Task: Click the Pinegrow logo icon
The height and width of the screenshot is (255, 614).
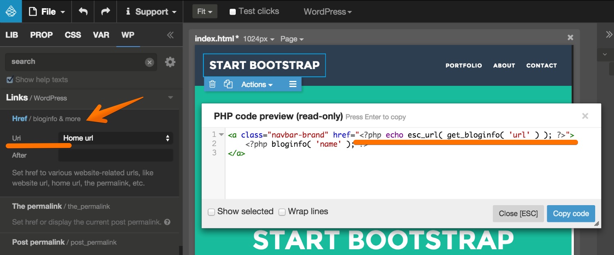Action: (x=11, y=11)
